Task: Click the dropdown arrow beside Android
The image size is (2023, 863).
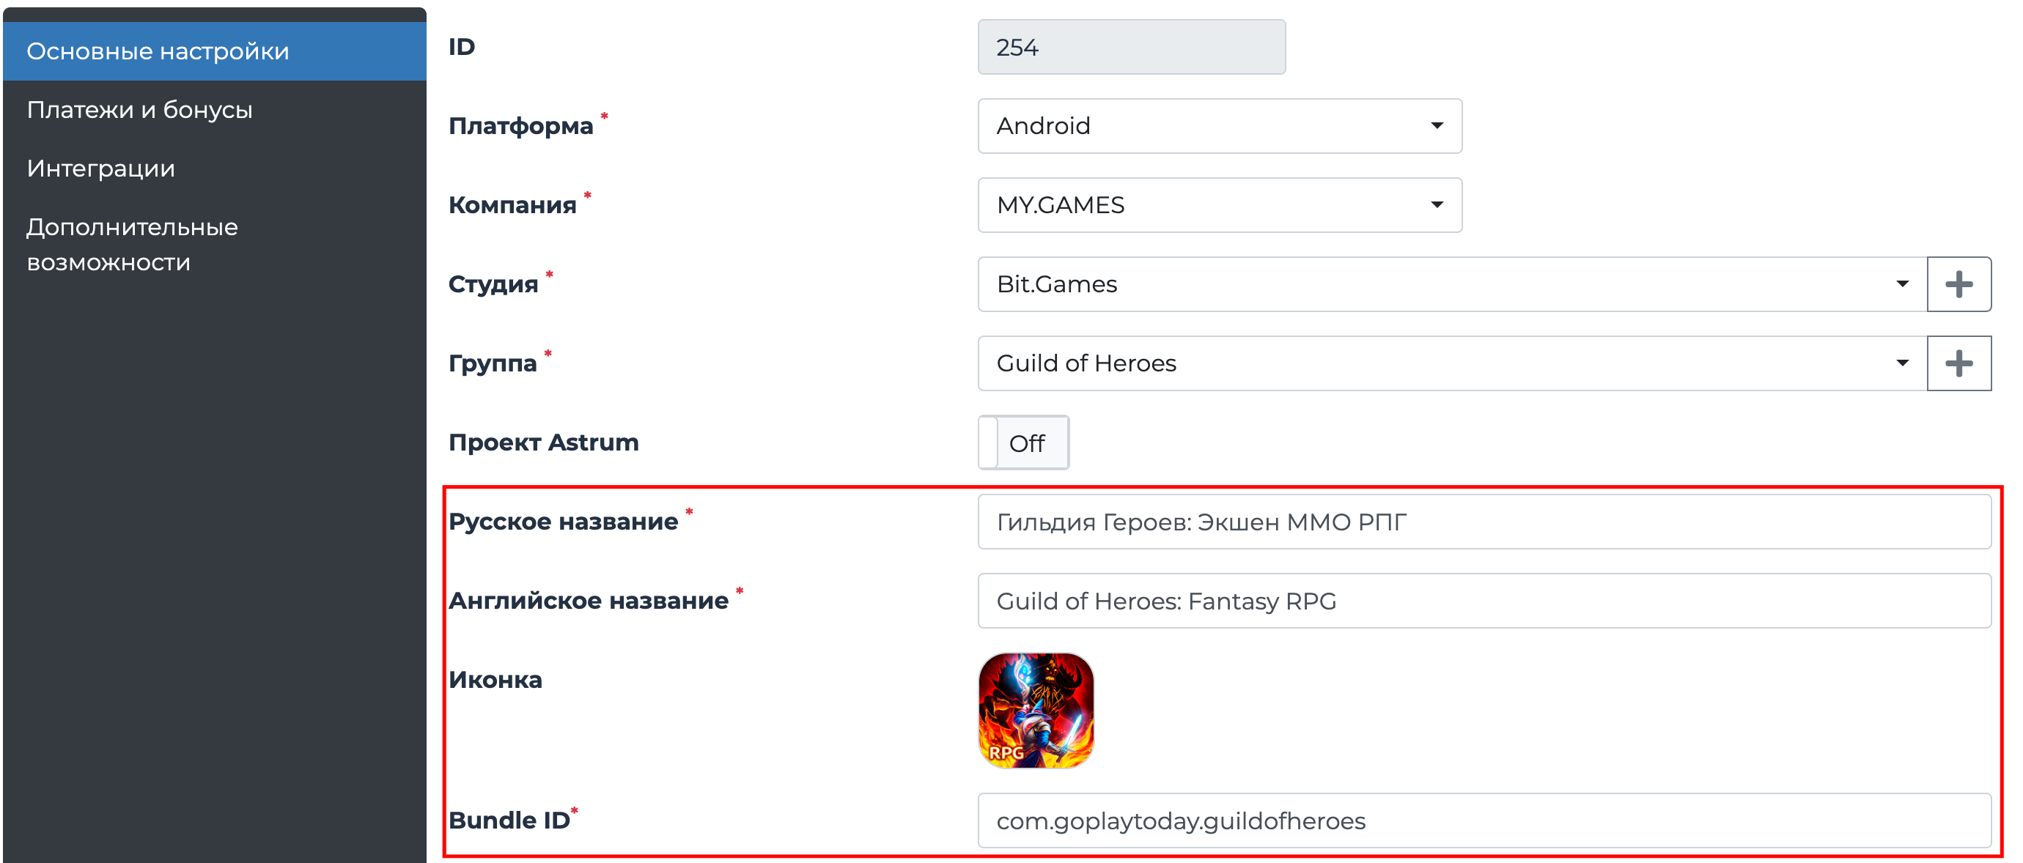Action: point(1437,126)
